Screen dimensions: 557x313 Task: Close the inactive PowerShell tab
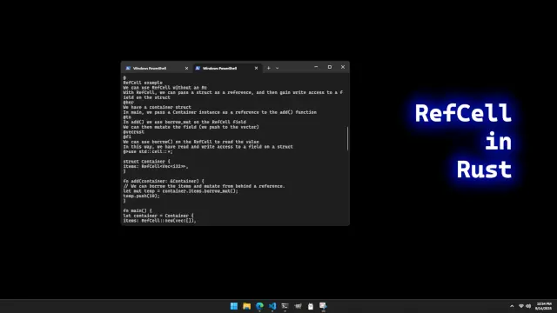[x=186, y=68]
